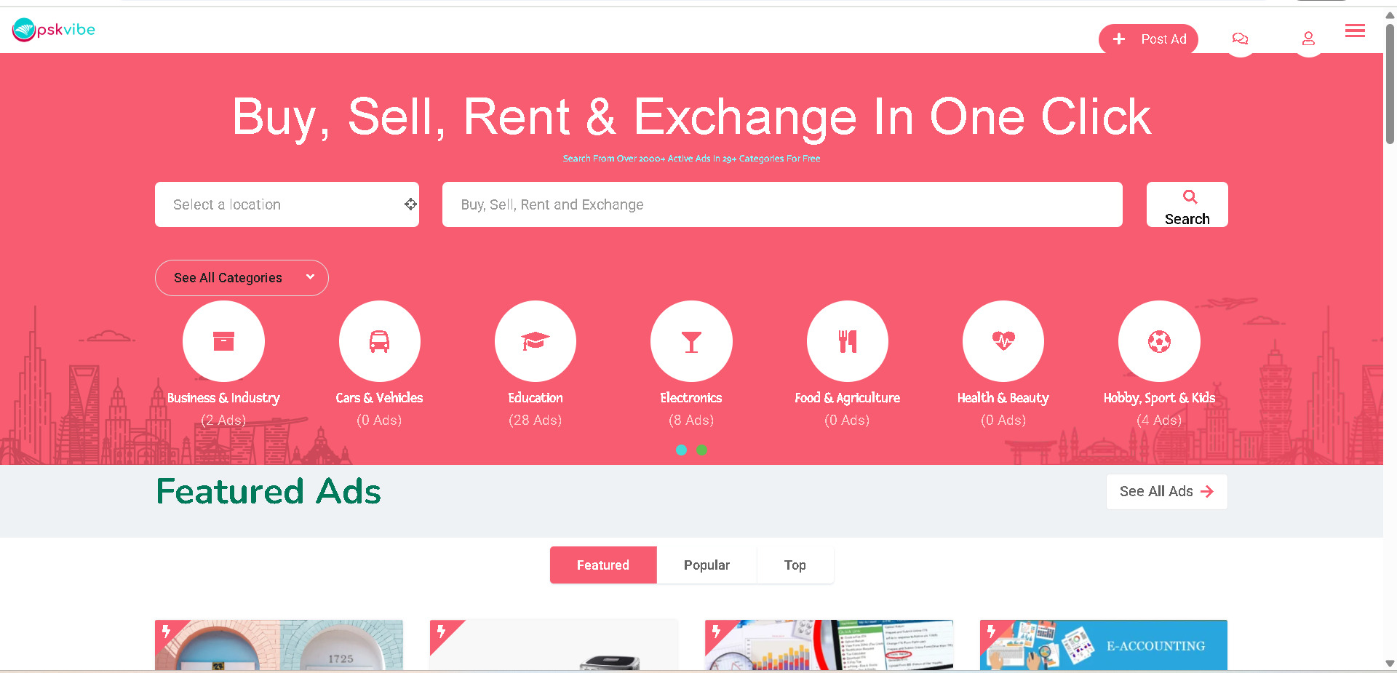Click the "(2 Ads)" count text
The image size is (1397, 673).
coord(223,421)
